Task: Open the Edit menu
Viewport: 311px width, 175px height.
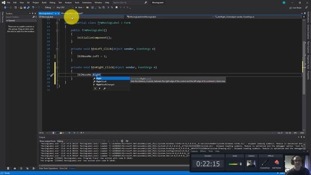Action: (x=15, y=2)
